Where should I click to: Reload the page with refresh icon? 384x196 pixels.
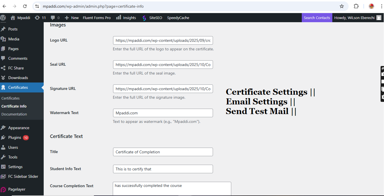point(25,6)
